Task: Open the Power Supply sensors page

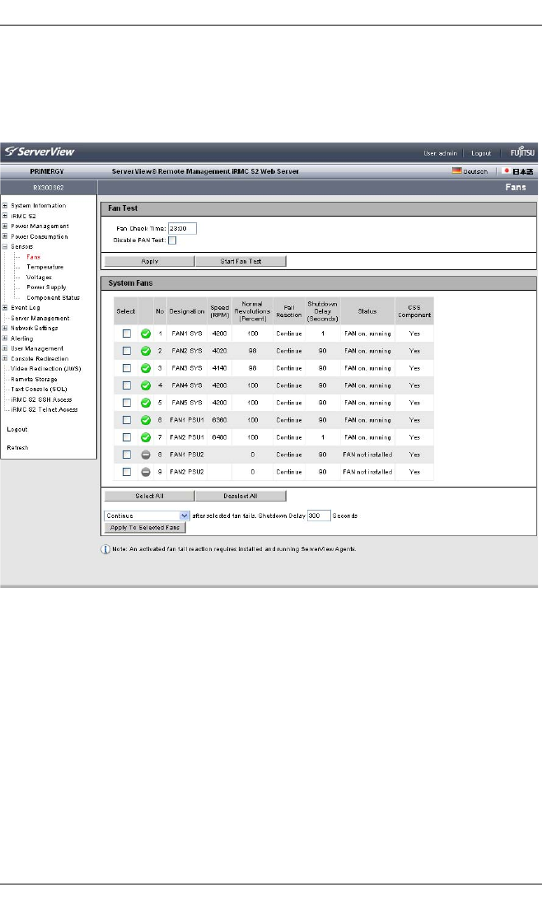Action: 46,287
